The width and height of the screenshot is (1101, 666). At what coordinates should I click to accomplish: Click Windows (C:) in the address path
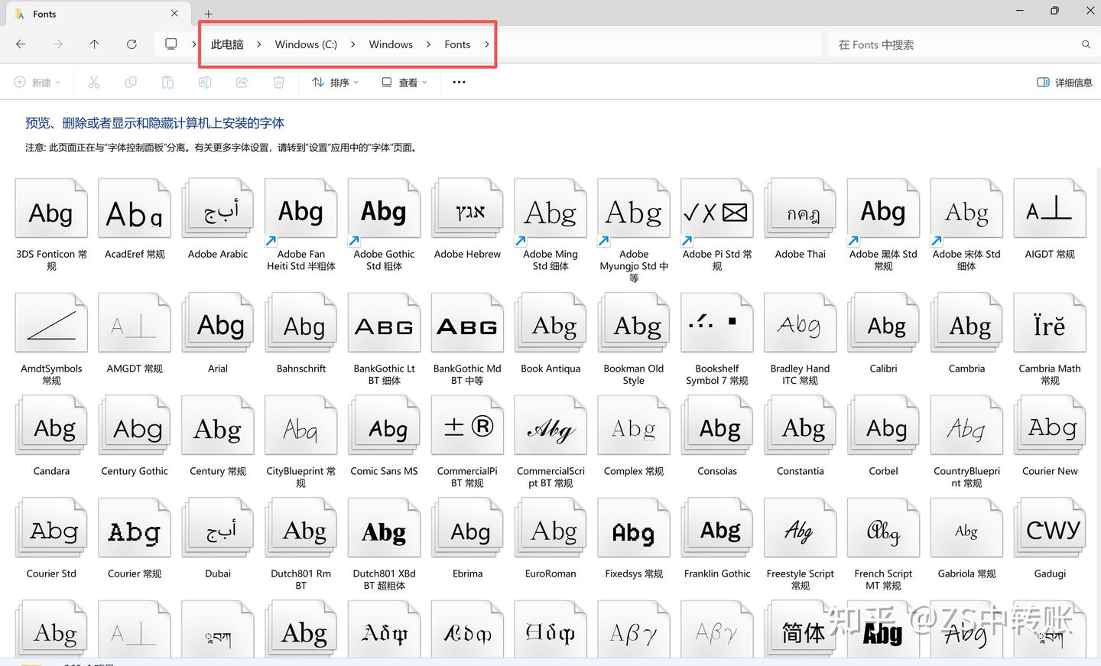306,44
